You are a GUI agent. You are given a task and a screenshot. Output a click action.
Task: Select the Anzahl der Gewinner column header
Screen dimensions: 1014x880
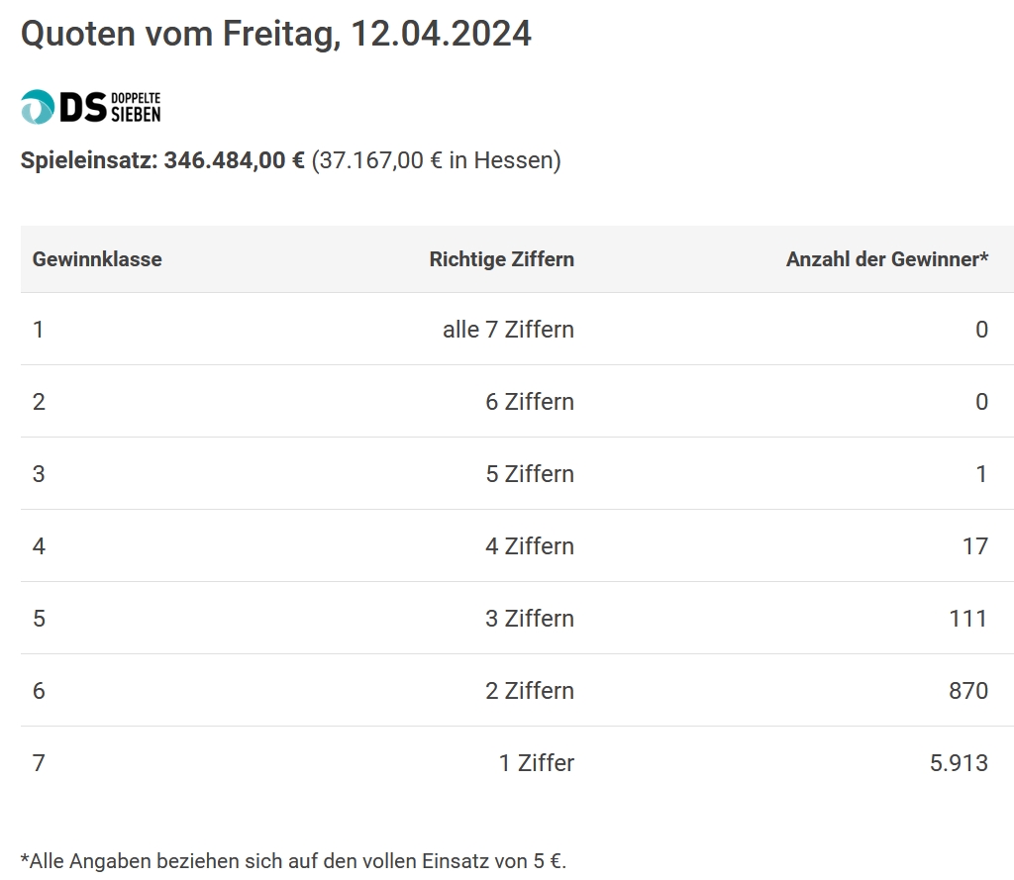[x=887, y=259]
